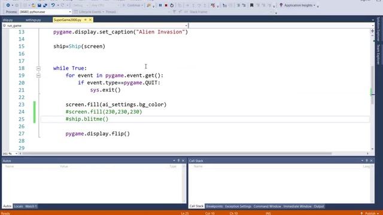Pin the Call Stack panel with pushpin
Screen dimensions: 383x215
367,161
